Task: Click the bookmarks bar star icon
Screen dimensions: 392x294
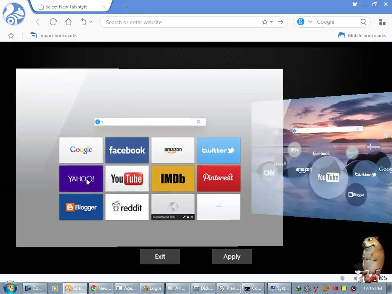Action: tap(11, 36)
